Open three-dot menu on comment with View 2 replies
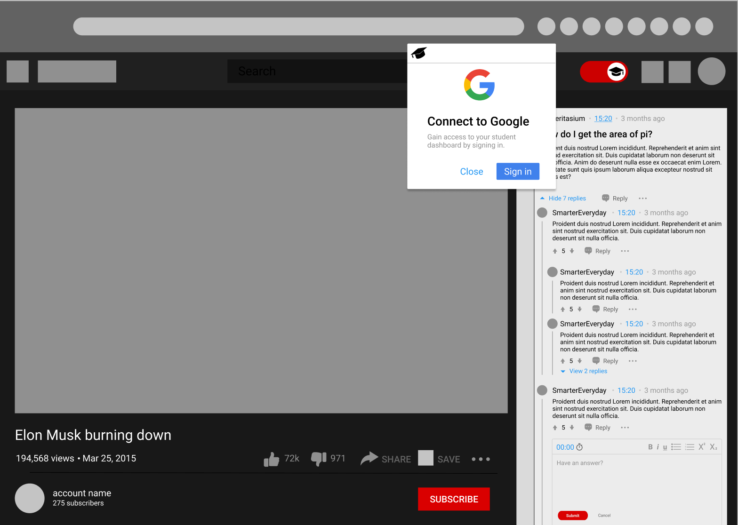The image size is (738, 525). click(x=633, y=361)
